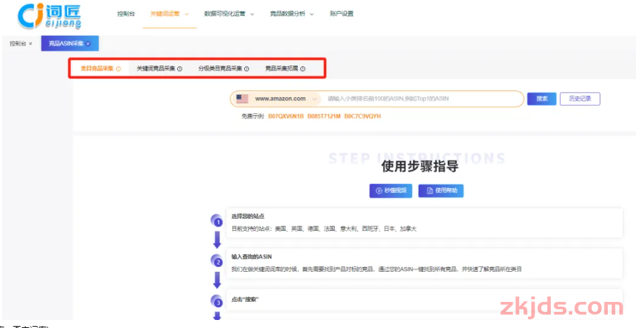The width and height of the screenshot is (636, 328).
Task: Click the 搜索 button
Action: tap(541, 98)
